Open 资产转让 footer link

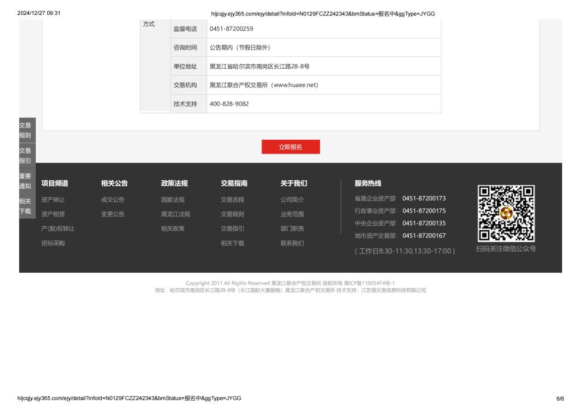[53, 200]
